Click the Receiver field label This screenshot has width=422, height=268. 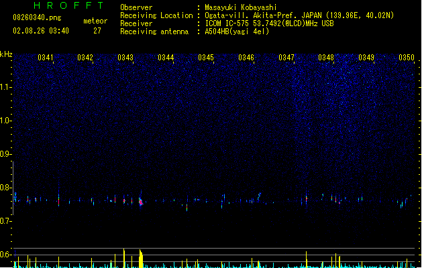click(136, 23)
